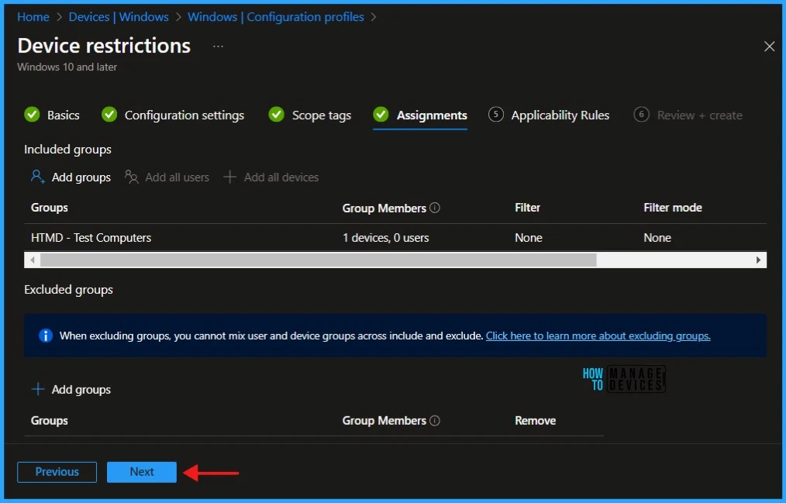Viewport: 786px width, 503px height.
Task: Click the info icon next to Included Group Members
Action: point(435,208)
